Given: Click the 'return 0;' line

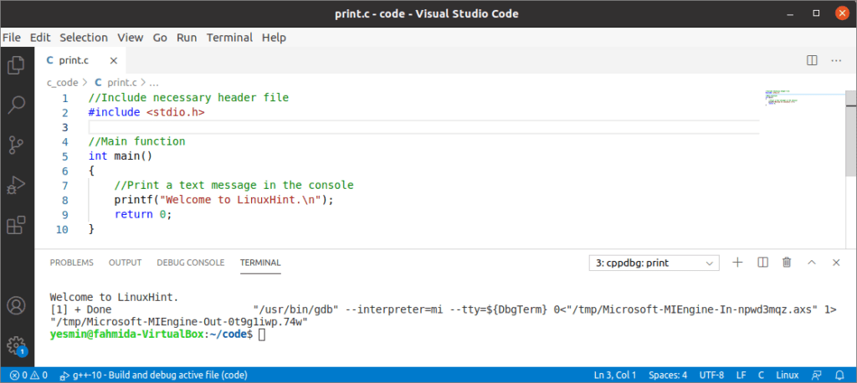Looking at the screenshot, I should tap(143, 215).
